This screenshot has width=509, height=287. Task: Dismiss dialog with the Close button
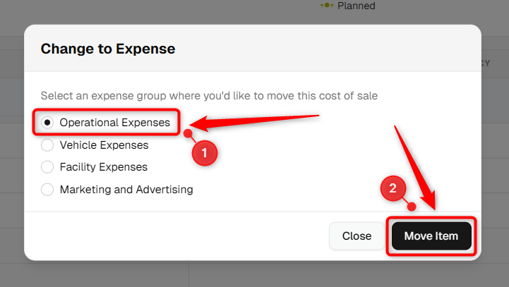point(357,236)
